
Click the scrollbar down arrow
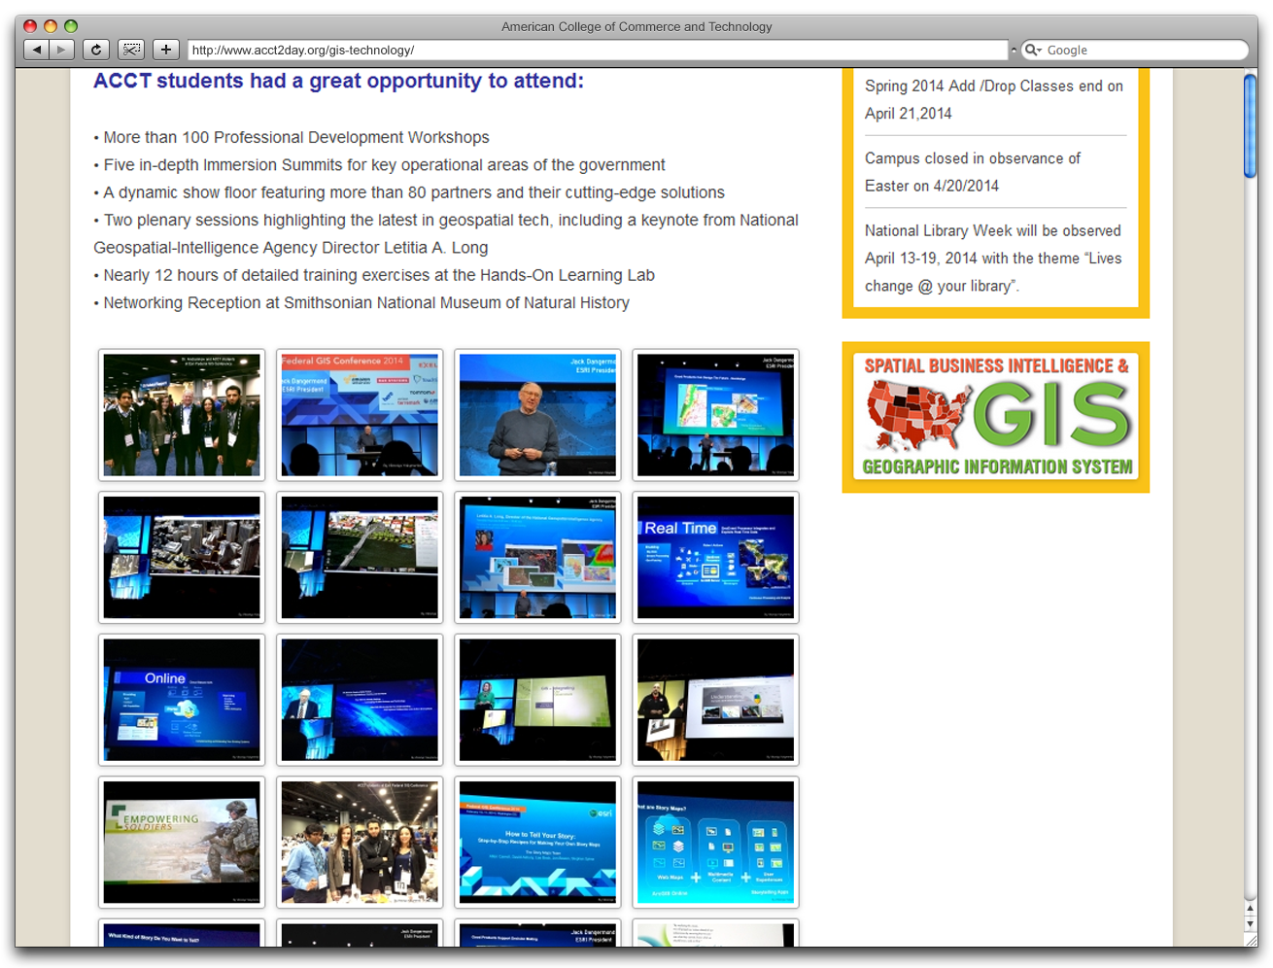tap(1251, 924)
